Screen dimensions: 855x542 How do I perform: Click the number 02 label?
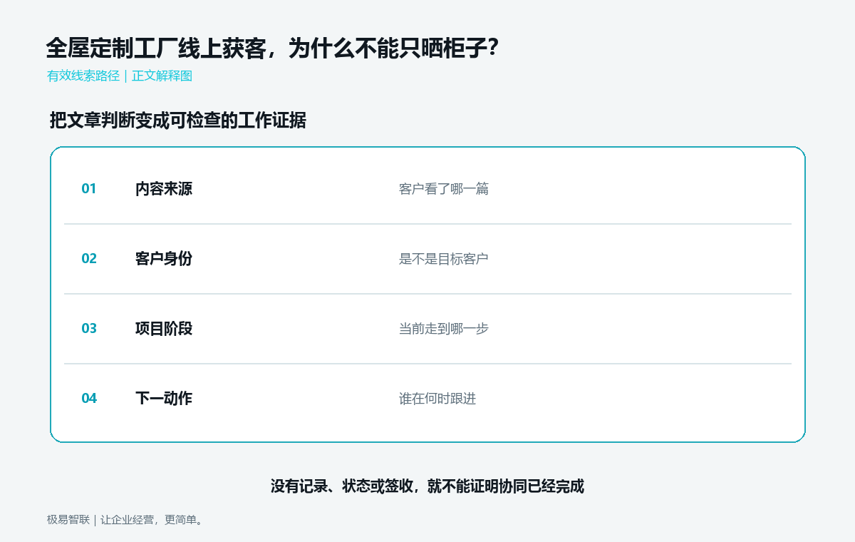click(89, 259)
